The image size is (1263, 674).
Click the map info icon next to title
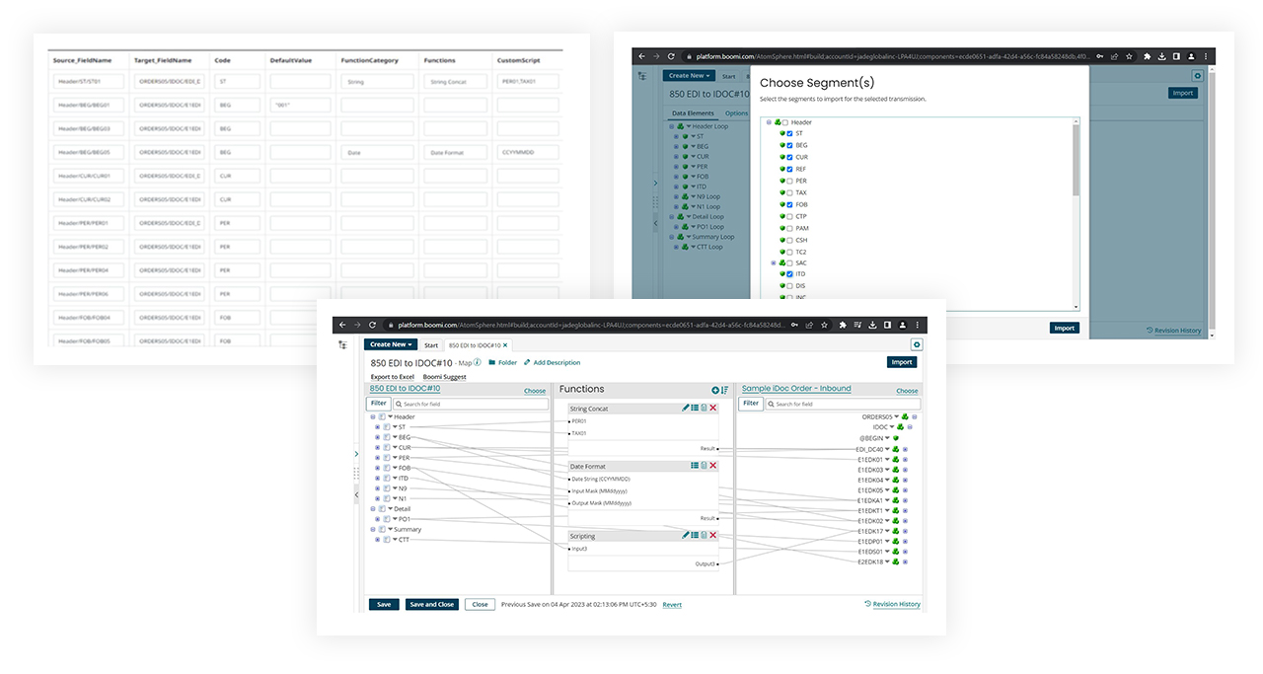pyautogui.click(x=478, y=362)
